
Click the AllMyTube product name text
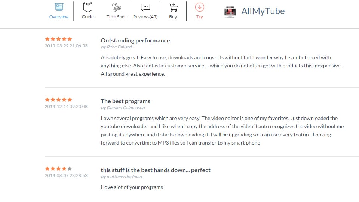[263, 11]
